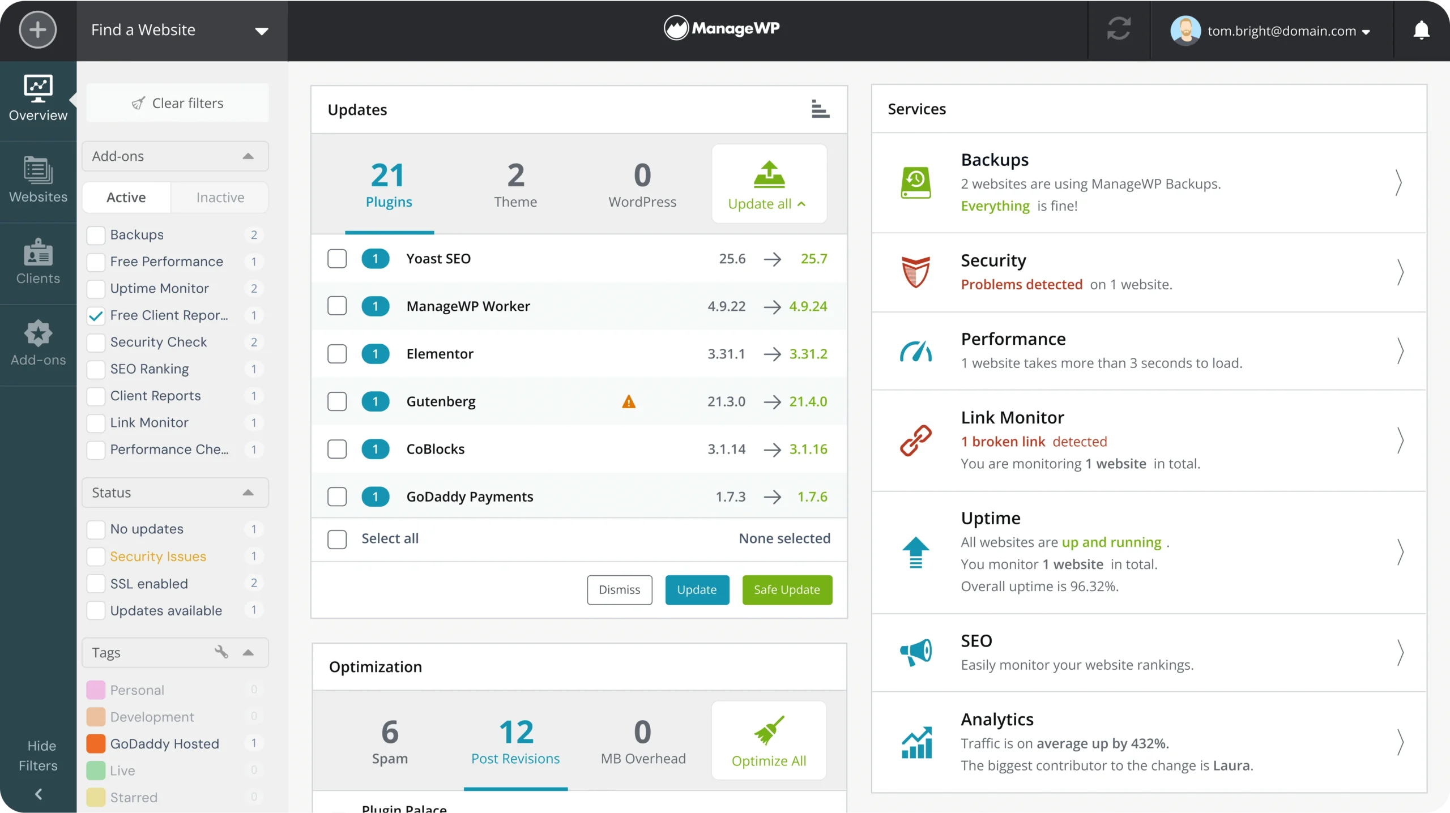Viewport: 1450px width, 813px height.
Task: Open the Find a Website dropdown
Action: tap(182, 31)
